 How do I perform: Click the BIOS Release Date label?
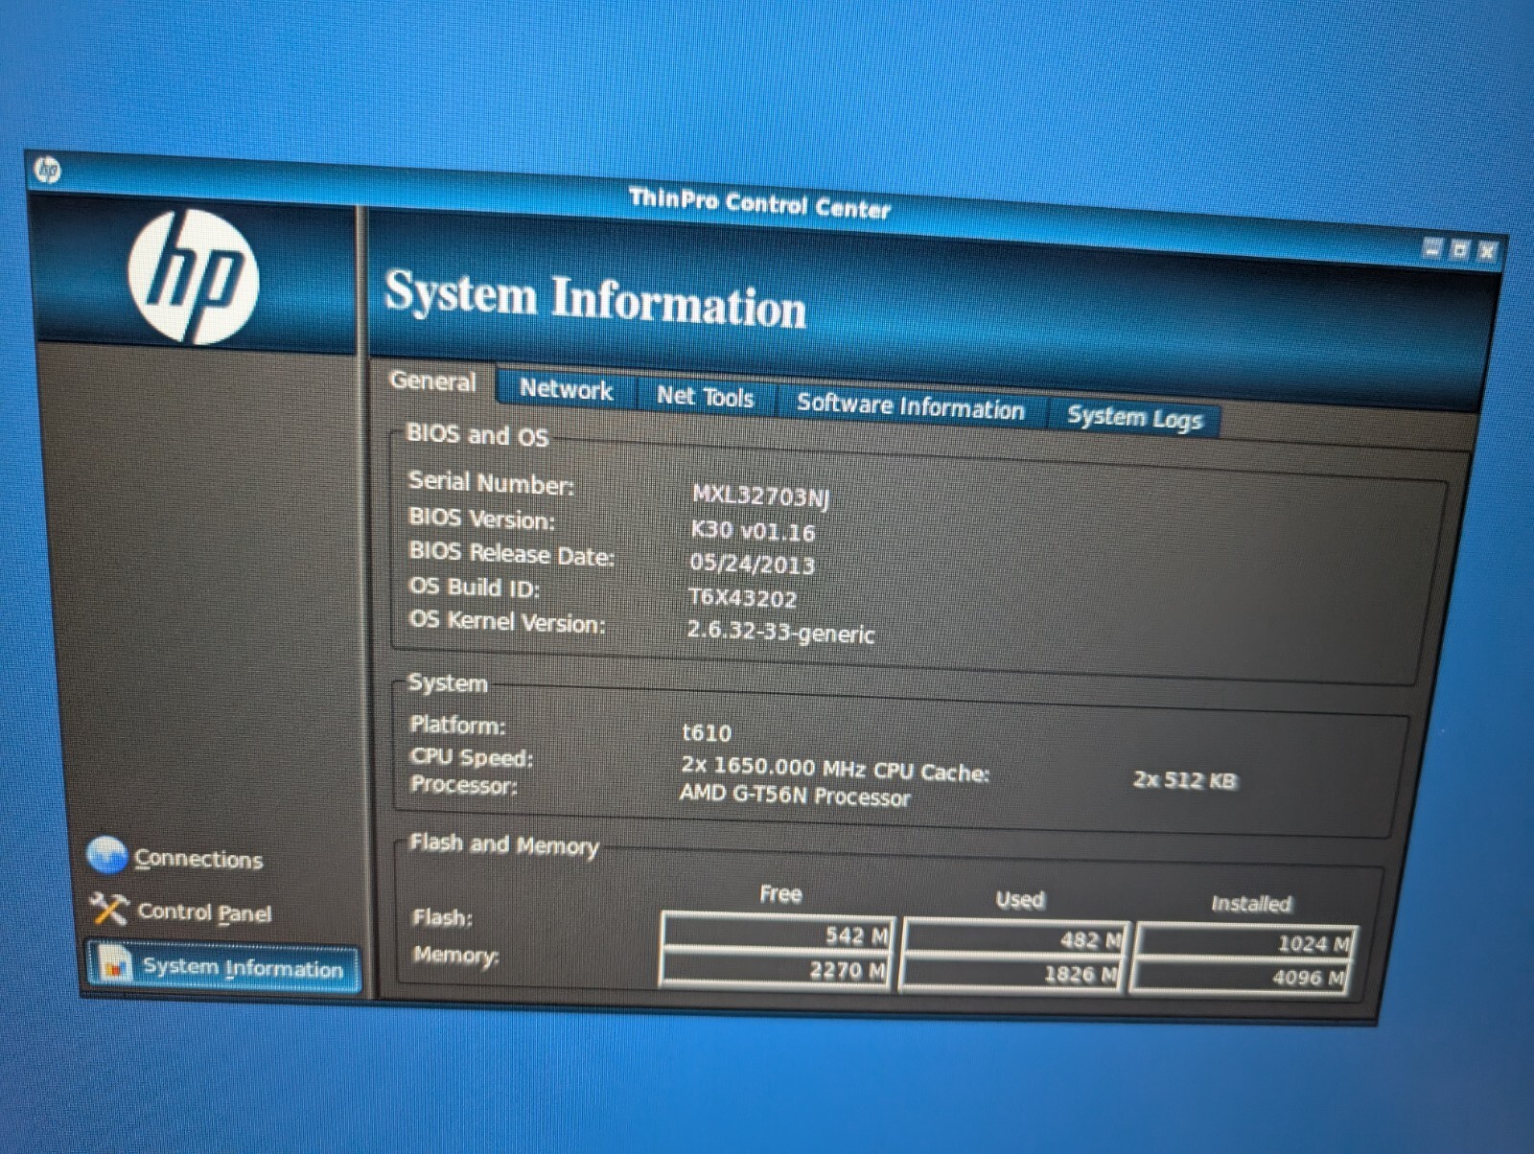(511, 553)
